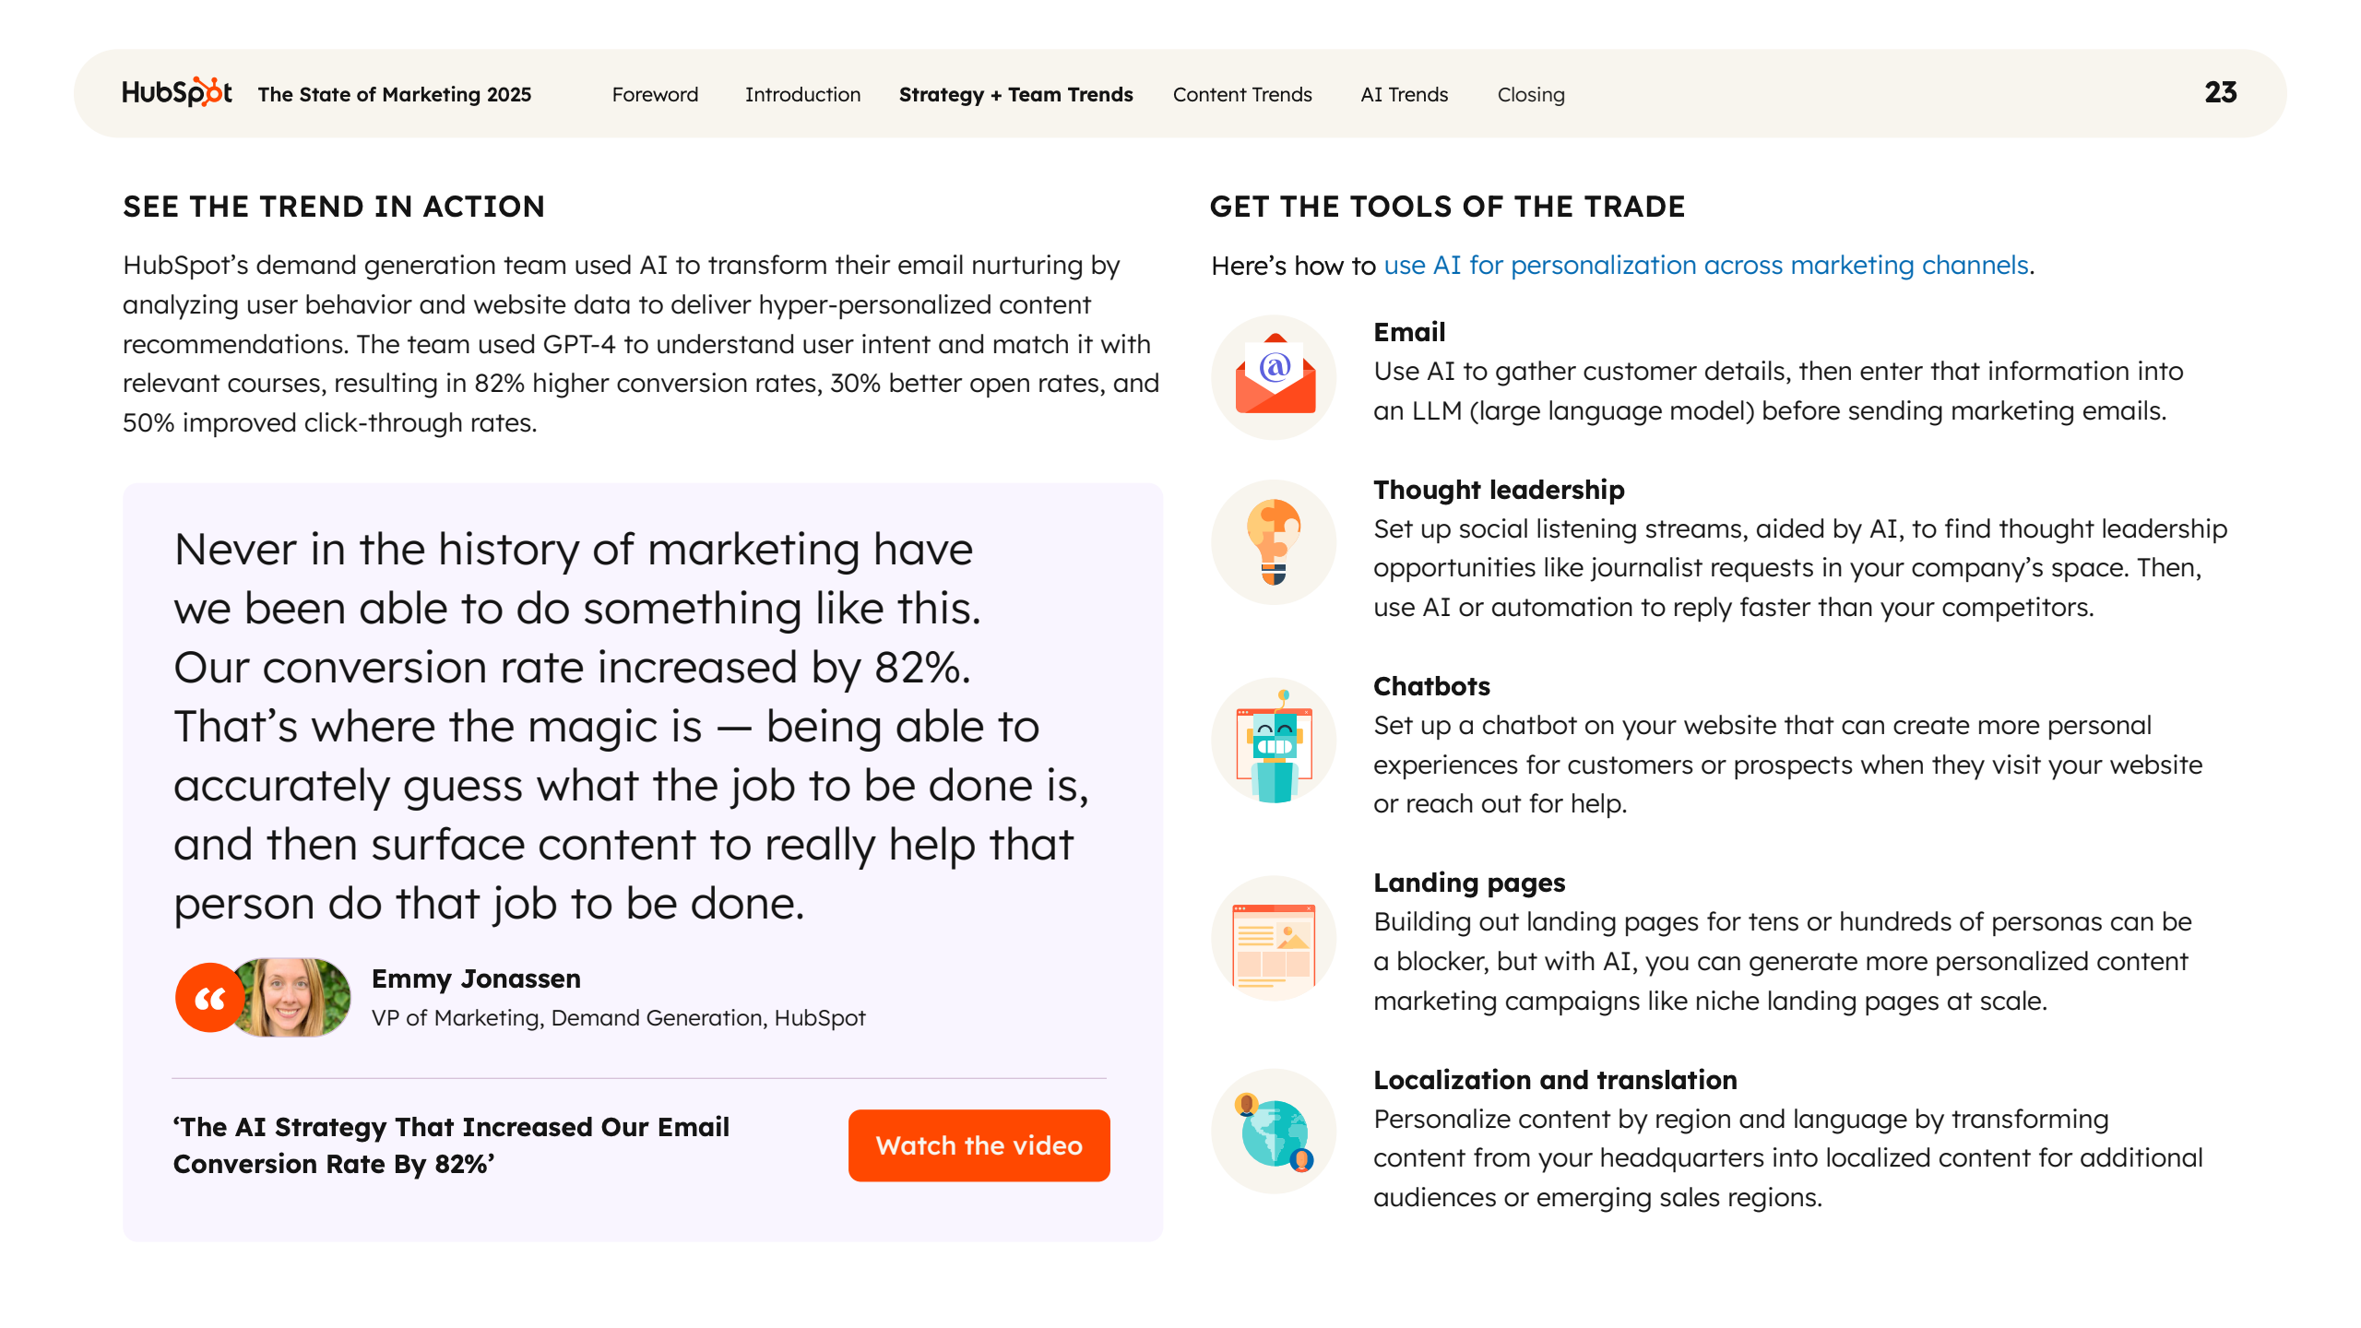Viewport: 2361px width, 1328px height.
Task: Click page number 23
Action: (2220, 92)
